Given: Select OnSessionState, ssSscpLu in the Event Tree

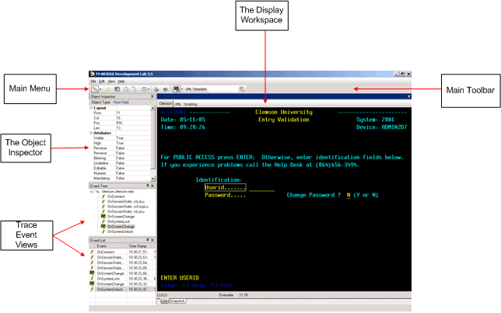Looking at the screenshot, I should point(128,207).
